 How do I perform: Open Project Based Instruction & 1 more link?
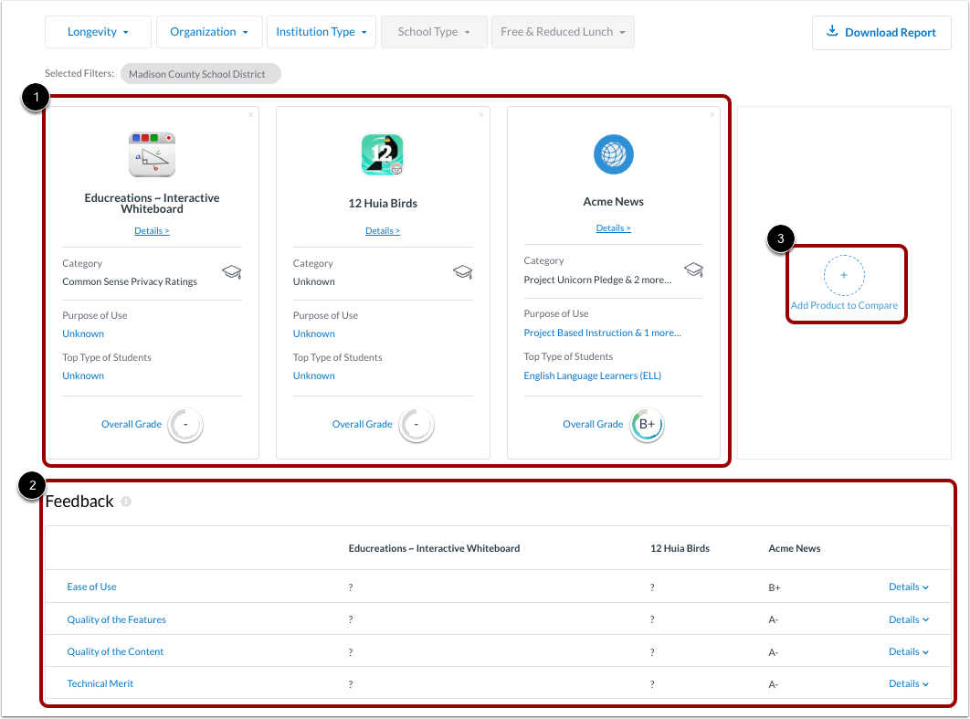click(x=602, y=333)
